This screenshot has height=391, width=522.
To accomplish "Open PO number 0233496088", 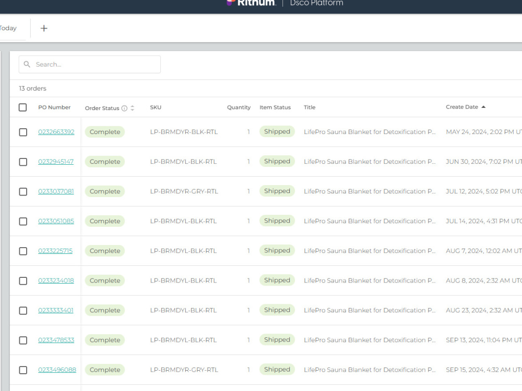I will 57,370.
